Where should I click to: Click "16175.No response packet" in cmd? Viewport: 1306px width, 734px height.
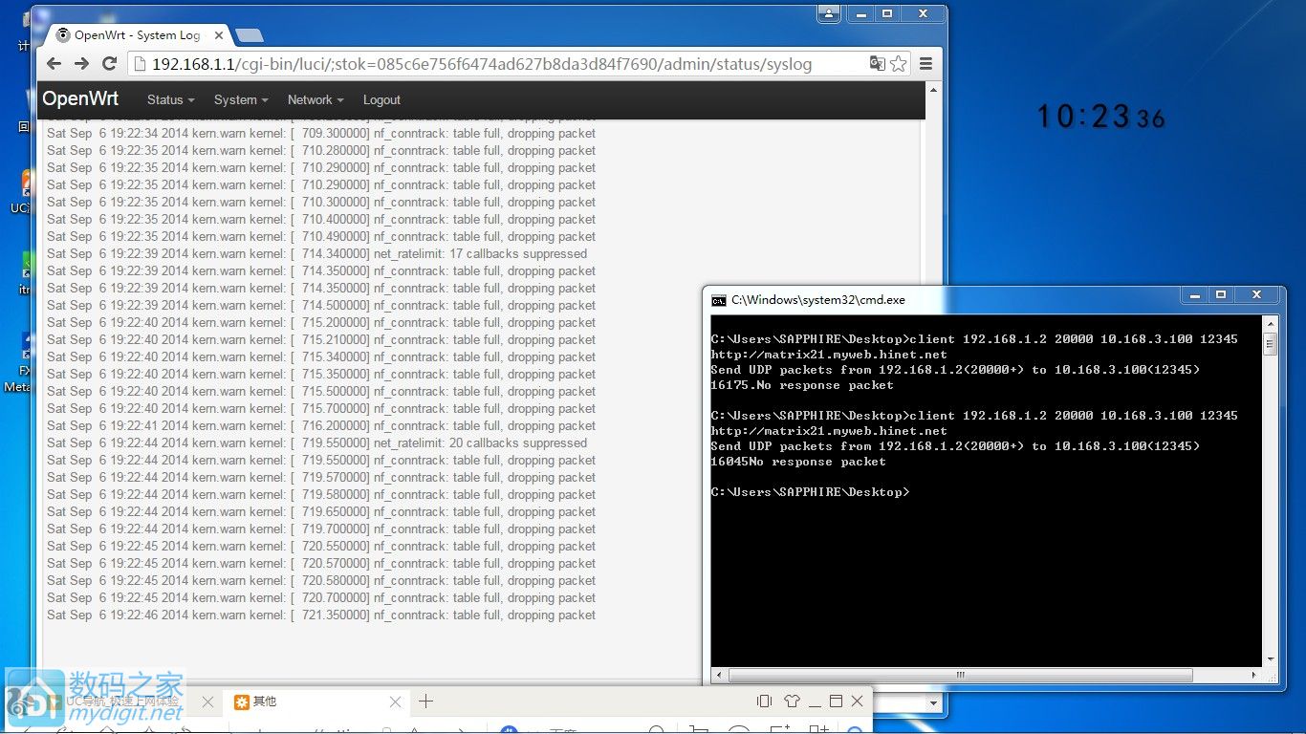pos(802,385)
